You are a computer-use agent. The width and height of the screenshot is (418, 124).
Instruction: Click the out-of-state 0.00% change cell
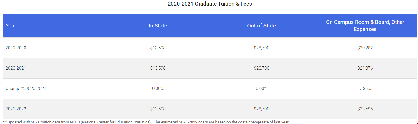coord(261,88)
